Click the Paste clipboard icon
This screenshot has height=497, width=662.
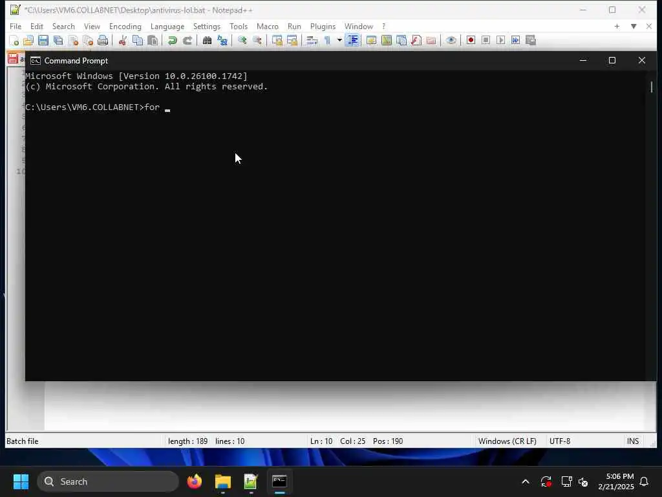click(x=153, y=41)
